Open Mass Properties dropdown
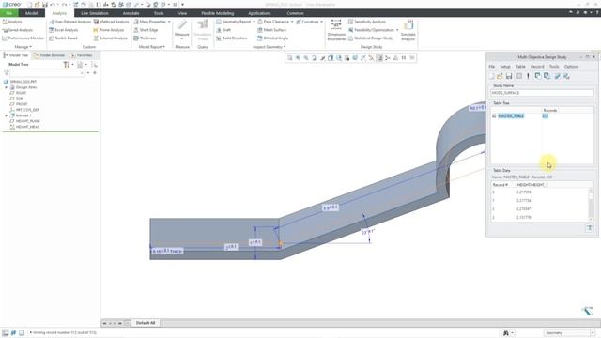Viewport: 601px width, 338px height. click(x=169, y=22)
